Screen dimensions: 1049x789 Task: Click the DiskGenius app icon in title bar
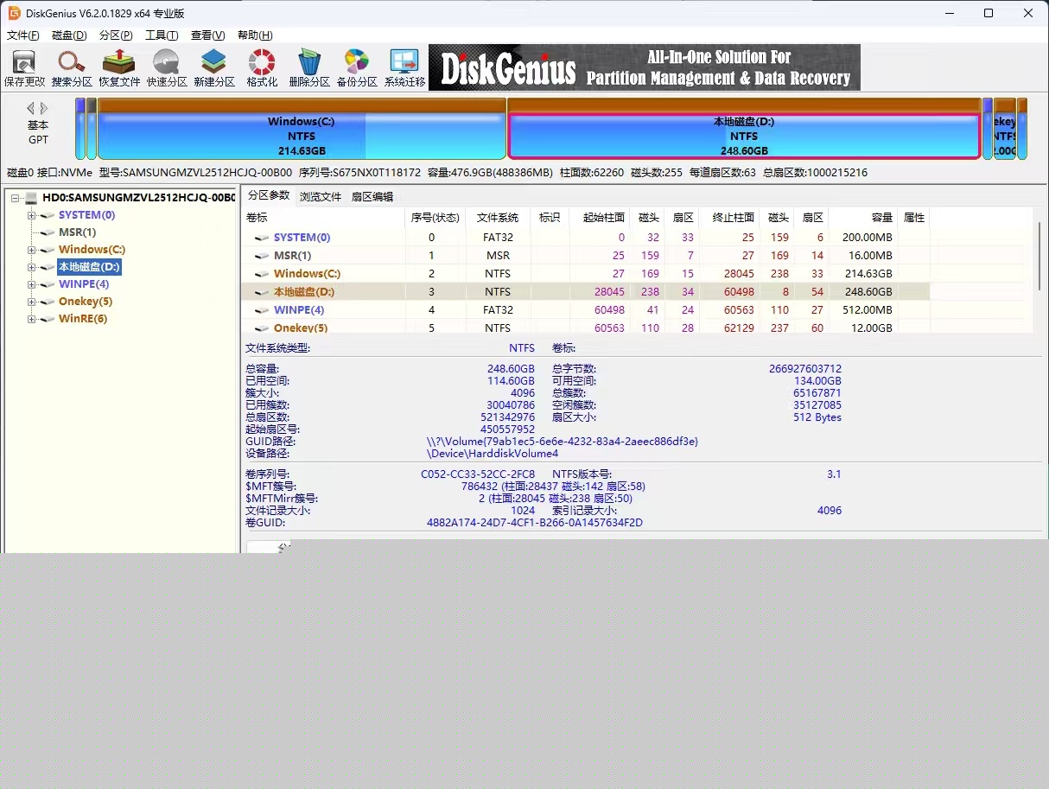coord(15,13)
